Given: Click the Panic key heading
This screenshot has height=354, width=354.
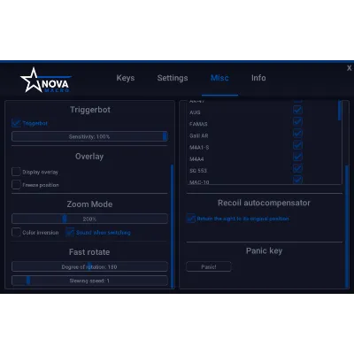Looking at the screenshot, I should click(x=264, y=250).
